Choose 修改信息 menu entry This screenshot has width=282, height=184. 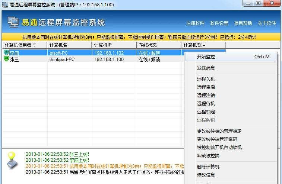pos(231,175)
